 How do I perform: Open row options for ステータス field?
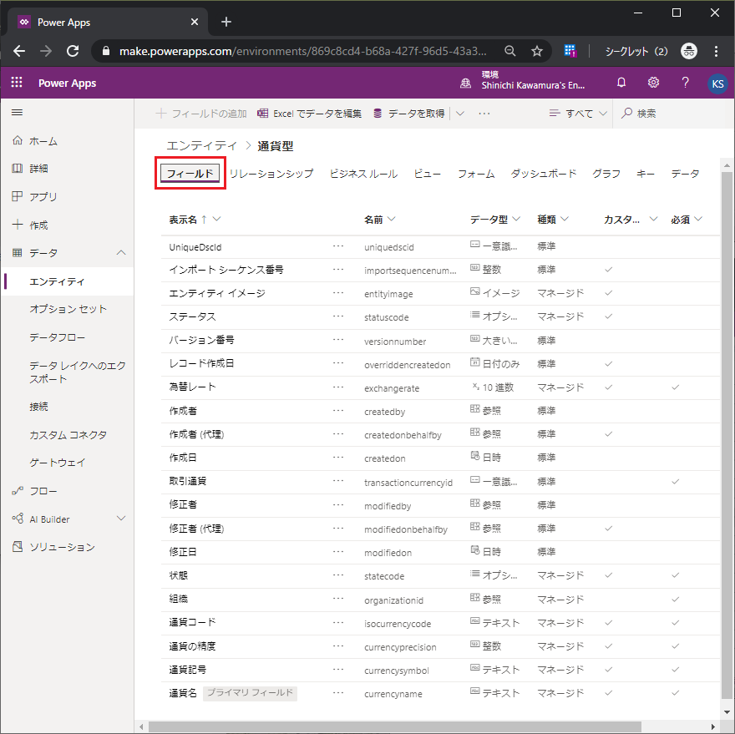coord(338,316)
